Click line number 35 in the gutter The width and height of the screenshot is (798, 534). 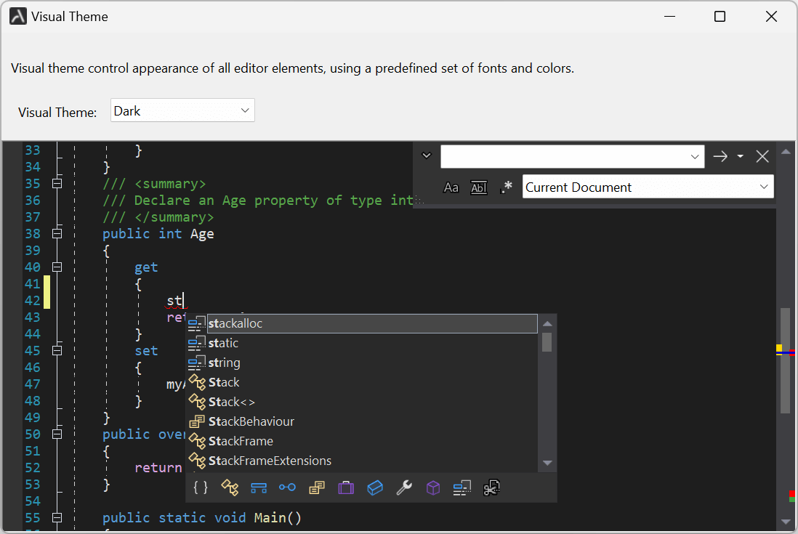pyautogui.click(x=33, y=184)
